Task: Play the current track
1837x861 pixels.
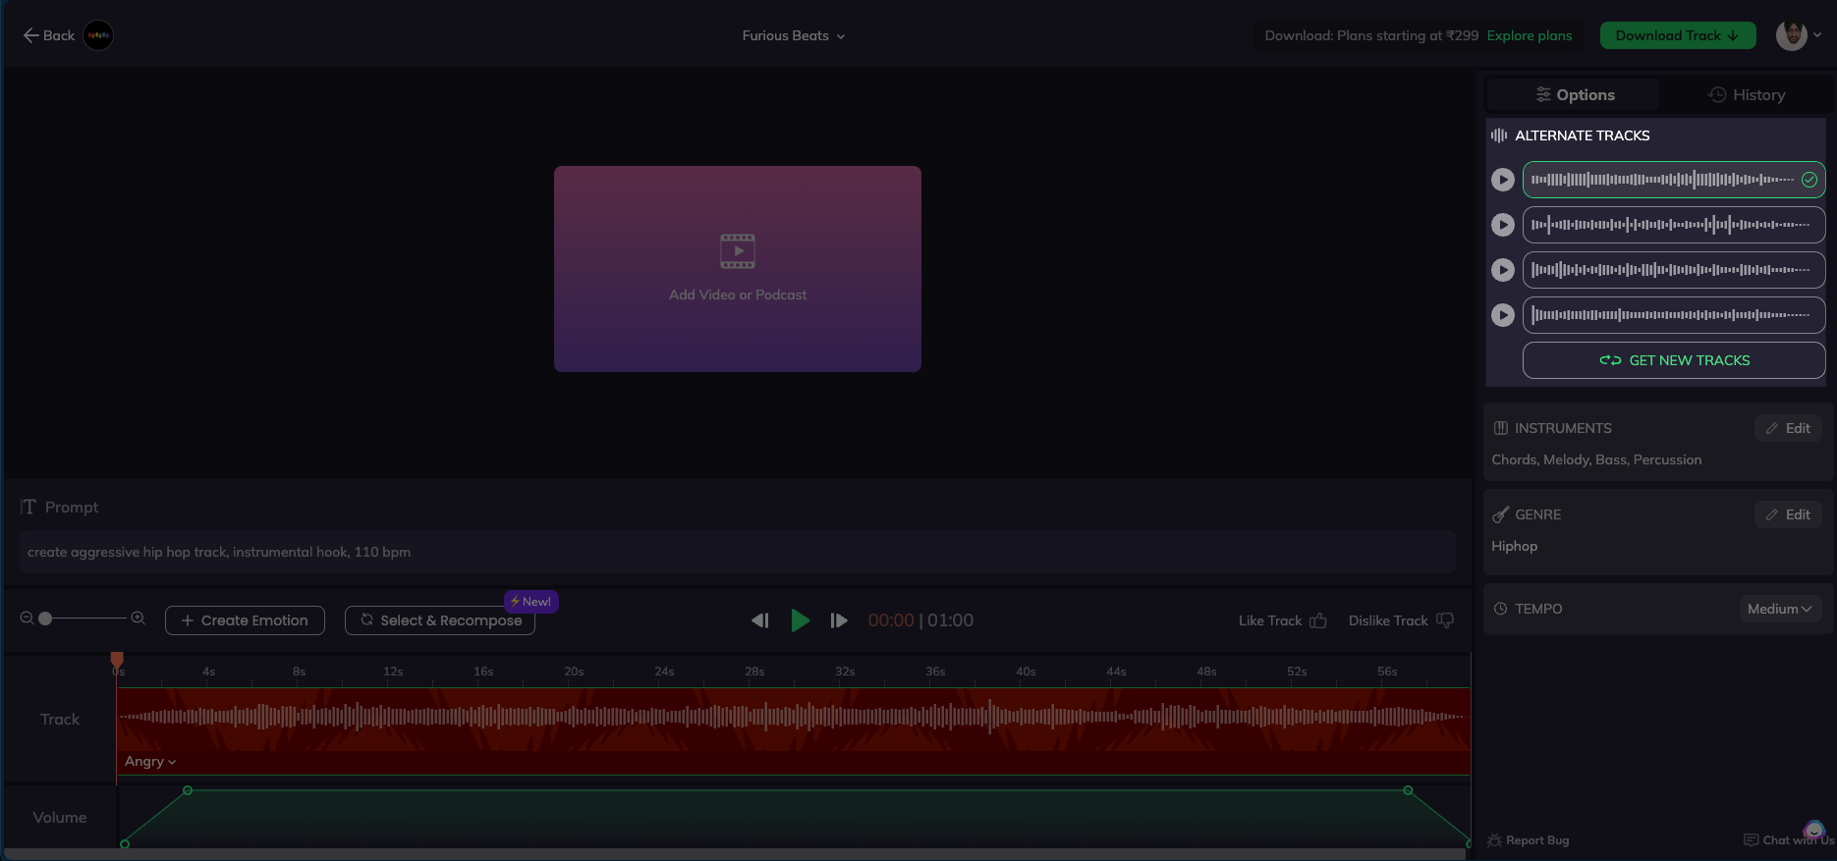Action: (800, 620)
